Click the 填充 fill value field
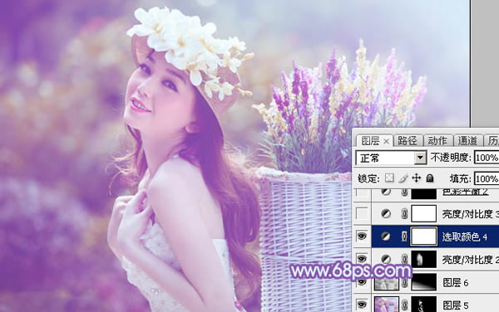The image size is (499, 312). [x=487, y=178]
